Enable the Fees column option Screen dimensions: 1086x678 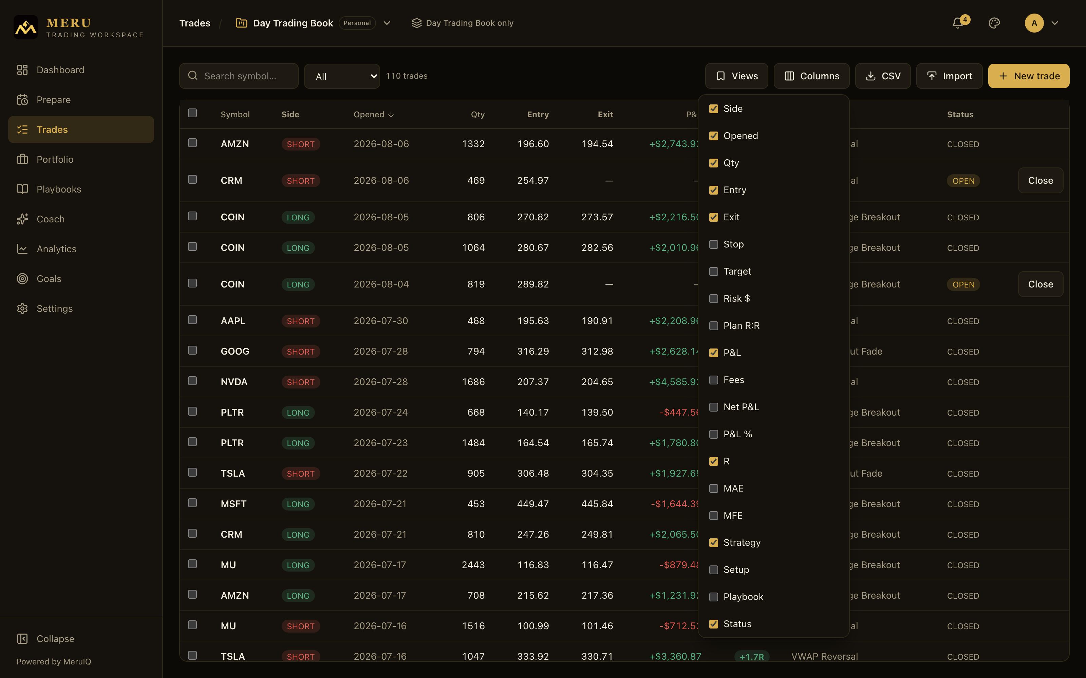tap(713, 380)
